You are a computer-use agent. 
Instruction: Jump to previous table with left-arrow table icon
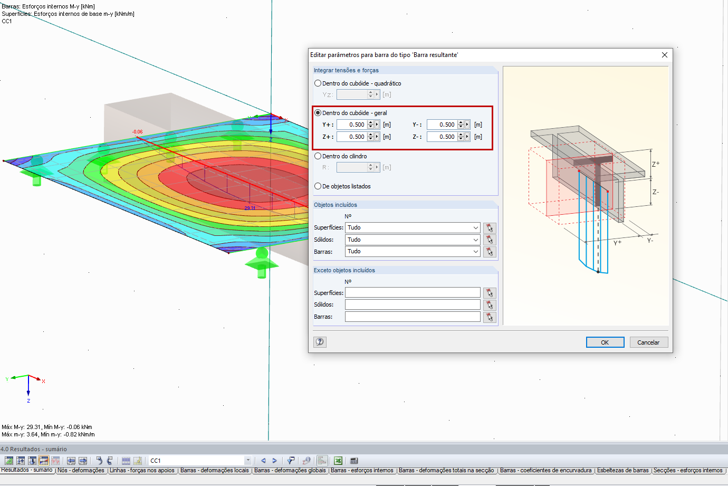coord(71,461)
